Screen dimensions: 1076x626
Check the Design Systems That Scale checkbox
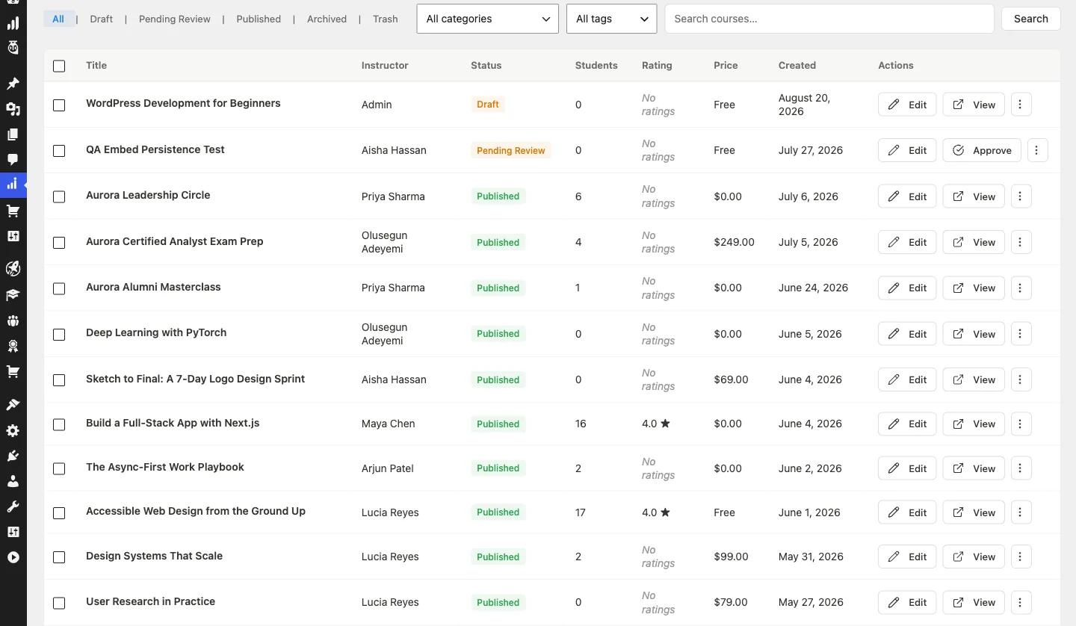click(59, 557)
